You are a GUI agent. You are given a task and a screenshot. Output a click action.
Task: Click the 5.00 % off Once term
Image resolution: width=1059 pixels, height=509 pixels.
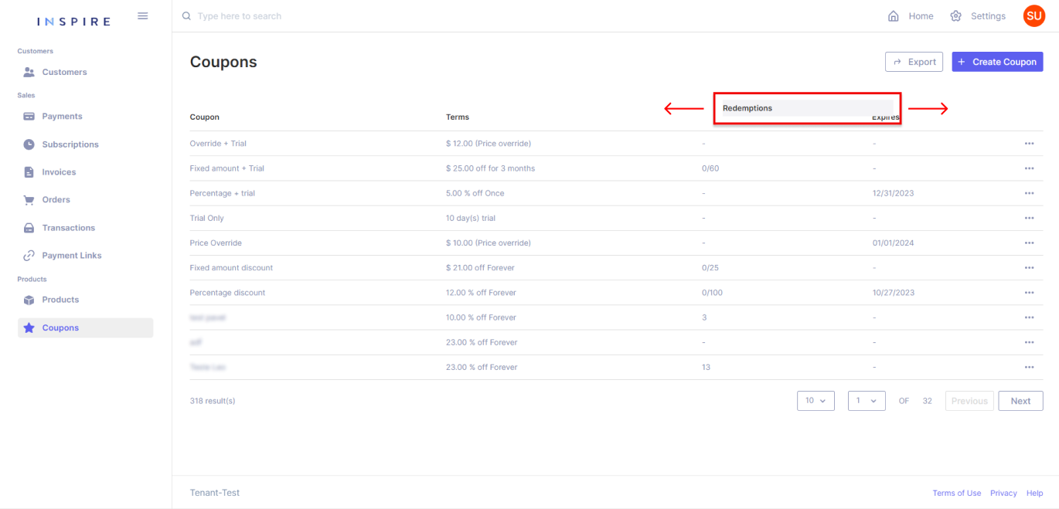tap(475, 193)
